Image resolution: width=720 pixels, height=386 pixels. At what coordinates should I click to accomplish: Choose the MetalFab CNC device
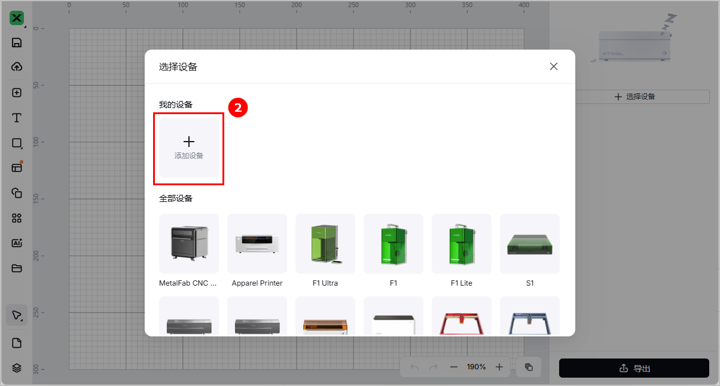coord(189,244)
